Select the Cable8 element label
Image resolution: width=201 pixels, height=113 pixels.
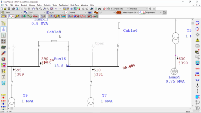pyautogui.click(x=54, y=32)
